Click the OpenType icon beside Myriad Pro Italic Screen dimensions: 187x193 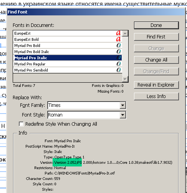(119, 58)
